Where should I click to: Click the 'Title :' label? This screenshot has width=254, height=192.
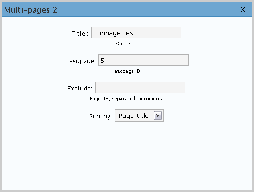(x=80, y=33)
